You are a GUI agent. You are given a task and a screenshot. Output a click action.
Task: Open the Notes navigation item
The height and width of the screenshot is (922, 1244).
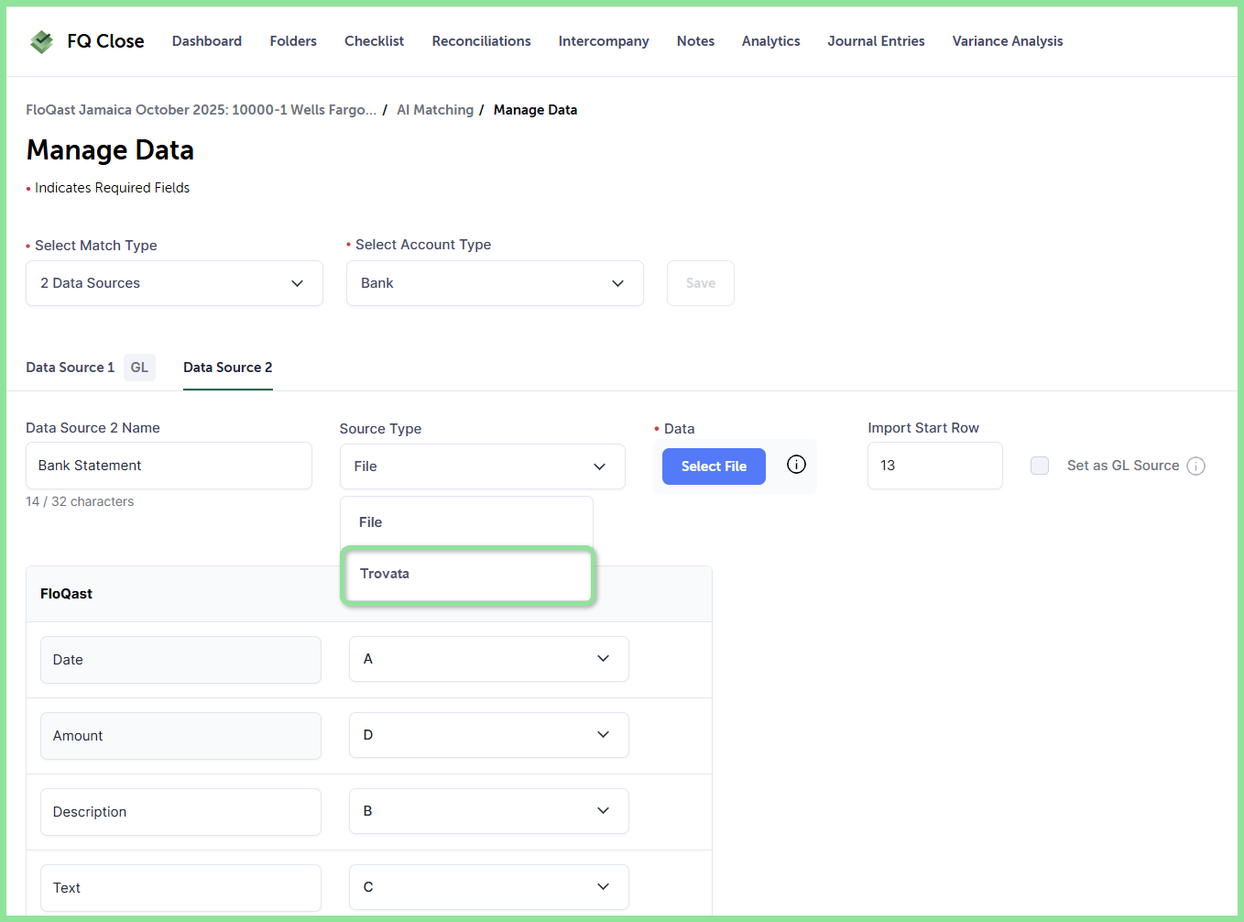[x=695, y=41]
